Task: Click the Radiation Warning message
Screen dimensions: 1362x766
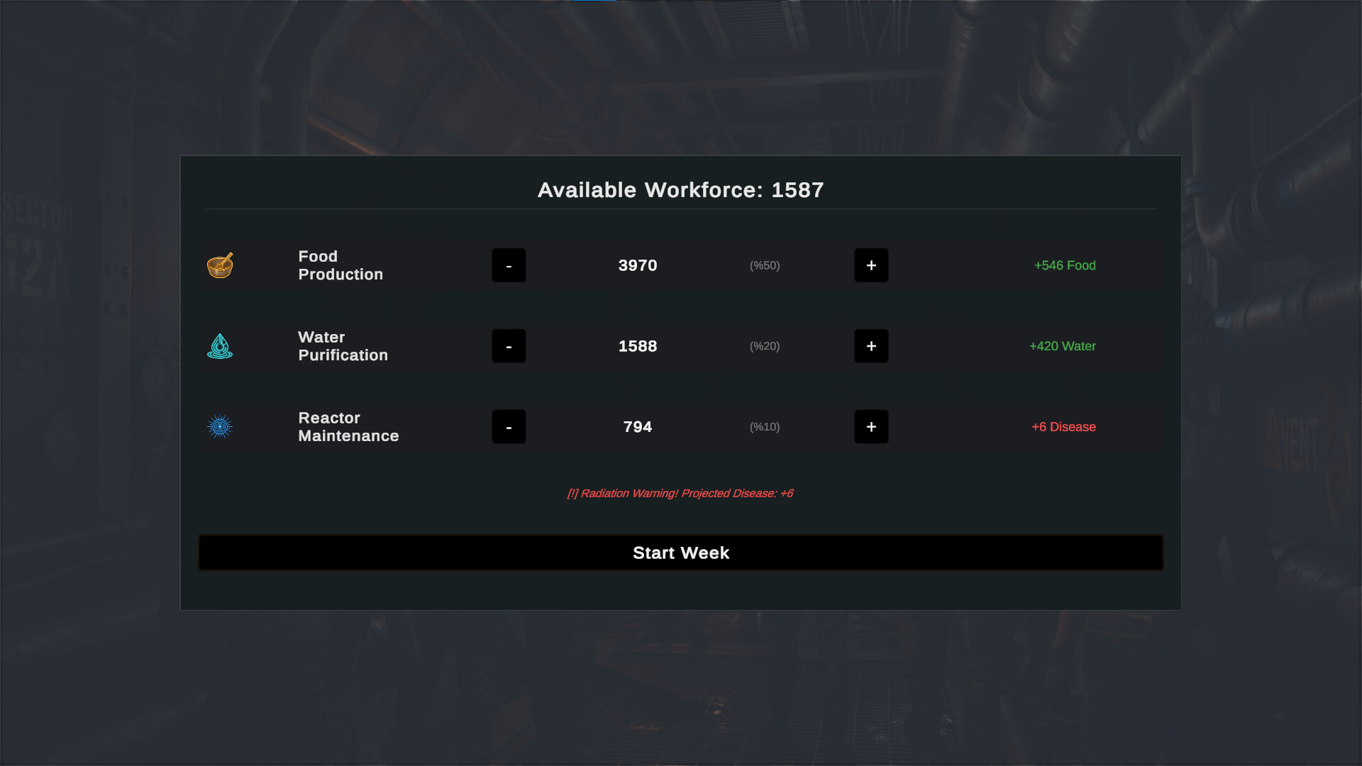Action: coord(680,494)
